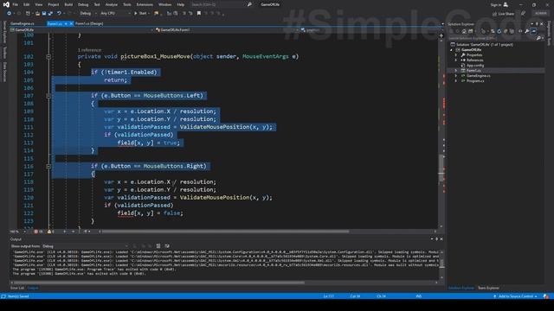
Task: Click the feedback icon next to Live Share
Action: point(523,14)
